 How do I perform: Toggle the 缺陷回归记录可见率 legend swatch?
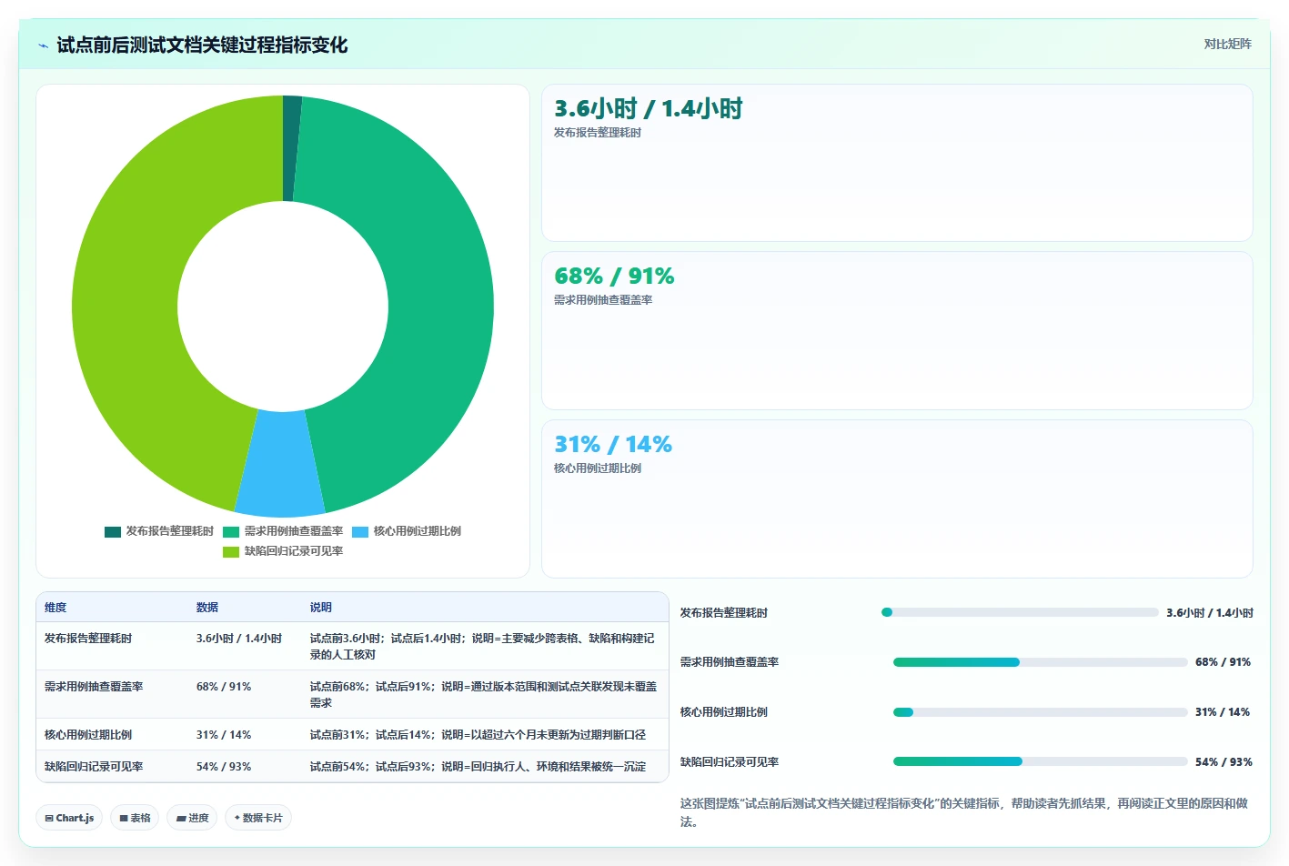[231, 551]
